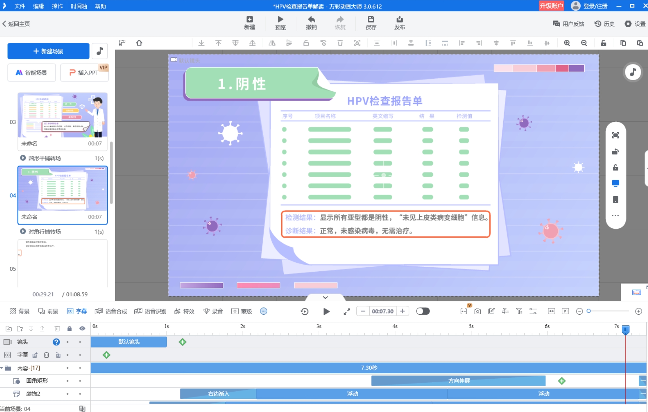This screenshot has height=412, width=648.
Task: Click the replay from start icon
Action: pos(304,311)
